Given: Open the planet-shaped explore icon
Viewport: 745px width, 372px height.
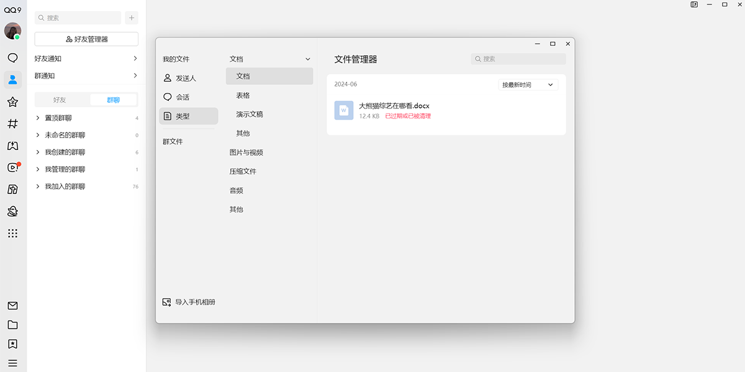Looking at the screenshot, I should point(12,210).
